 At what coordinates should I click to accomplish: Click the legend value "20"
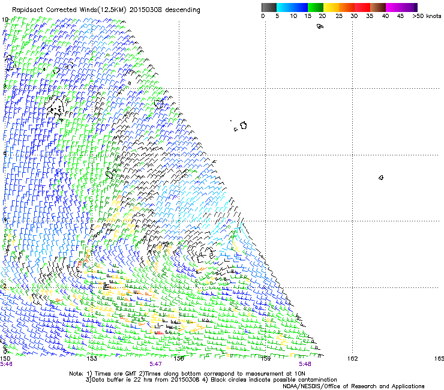click(322, 16)
